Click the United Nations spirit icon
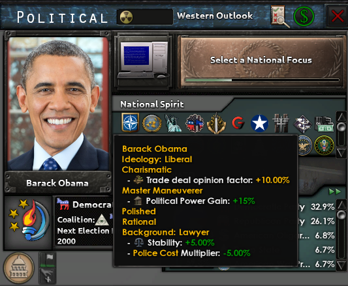Image resolution: width=348 pixels, height=286 pixels. tap(152, 123)
